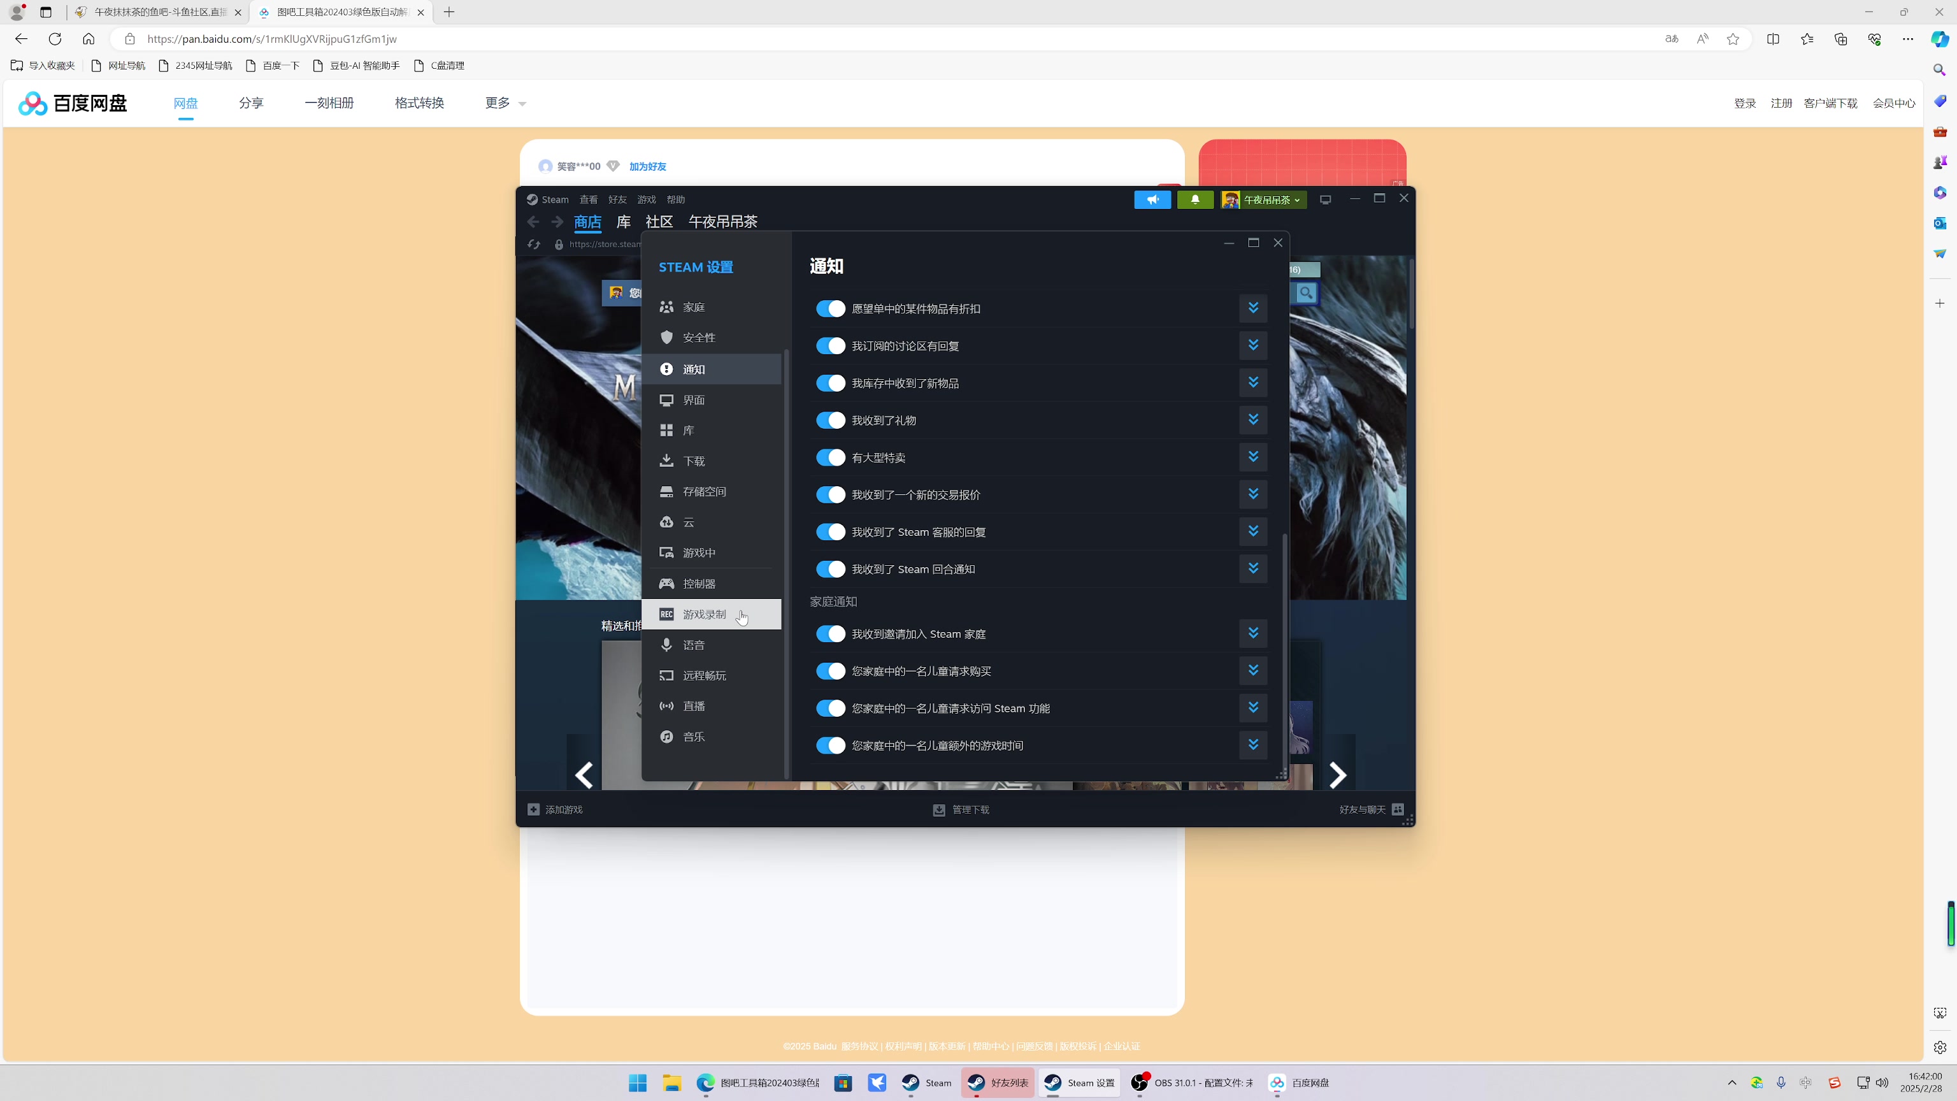Open the 更多 dropdown on Baidu Netdisk
Image resolution: width=1957 pixels, height=1101 pixels.
(x=505, y=103)
